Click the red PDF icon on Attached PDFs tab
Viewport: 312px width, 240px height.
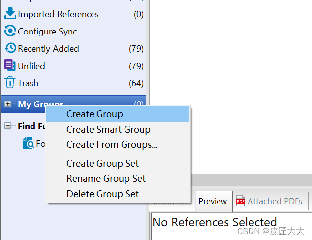pyautogui.click(x=240, y=201)
